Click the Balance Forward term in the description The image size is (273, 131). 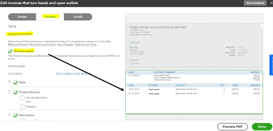(x=18, y=45)
